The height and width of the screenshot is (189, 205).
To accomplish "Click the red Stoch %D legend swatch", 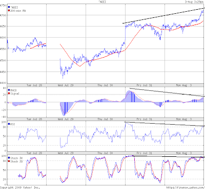I will [9, 161].
